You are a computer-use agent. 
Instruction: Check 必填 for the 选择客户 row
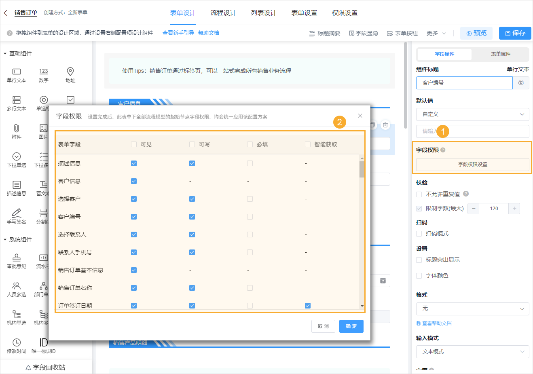[250, 199]
